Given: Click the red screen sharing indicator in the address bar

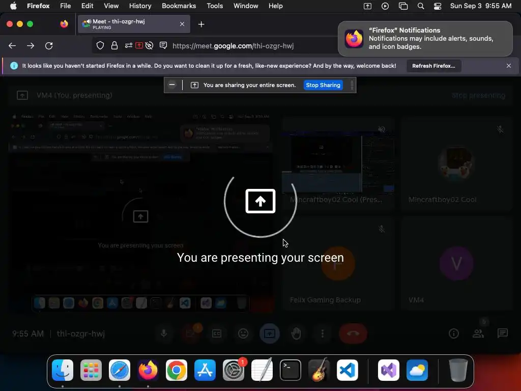Looking at the screenshot, I should tap(139, 45).
